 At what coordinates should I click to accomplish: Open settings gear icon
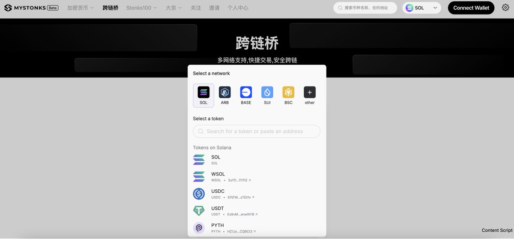(x=505, y=8)
